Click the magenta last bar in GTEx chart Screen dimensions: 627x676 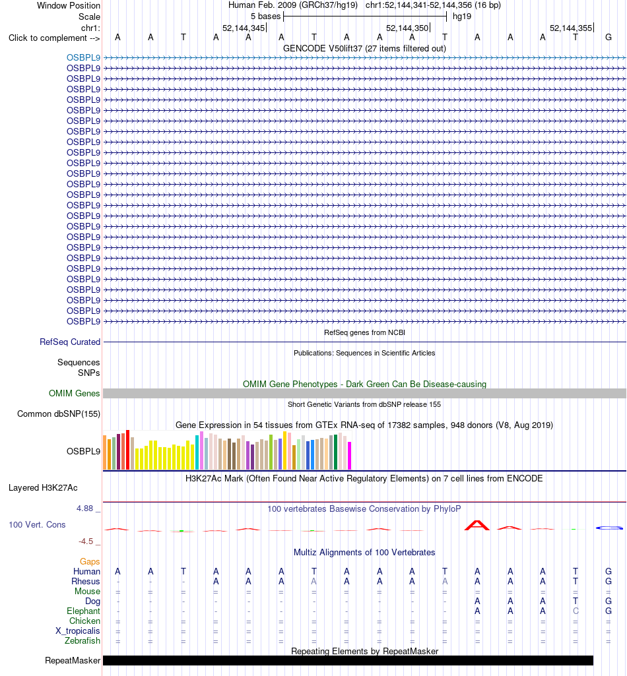pos(350,456)
